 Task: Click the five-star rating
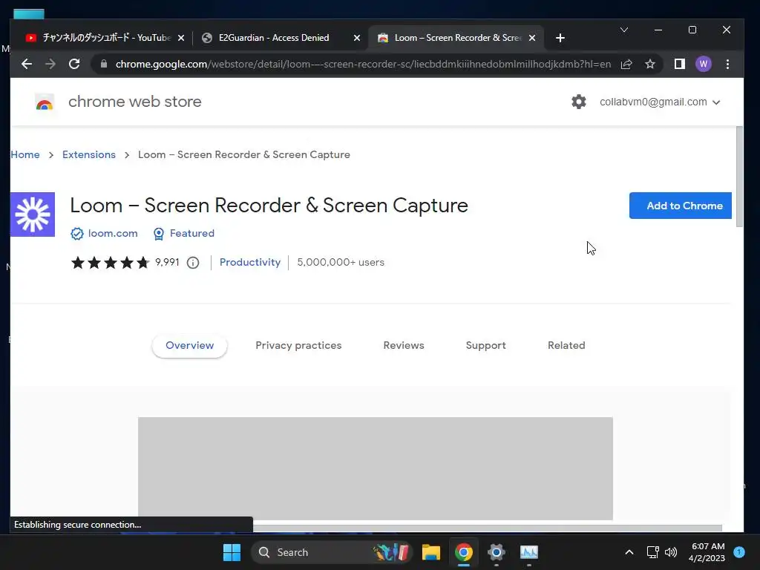110,263
